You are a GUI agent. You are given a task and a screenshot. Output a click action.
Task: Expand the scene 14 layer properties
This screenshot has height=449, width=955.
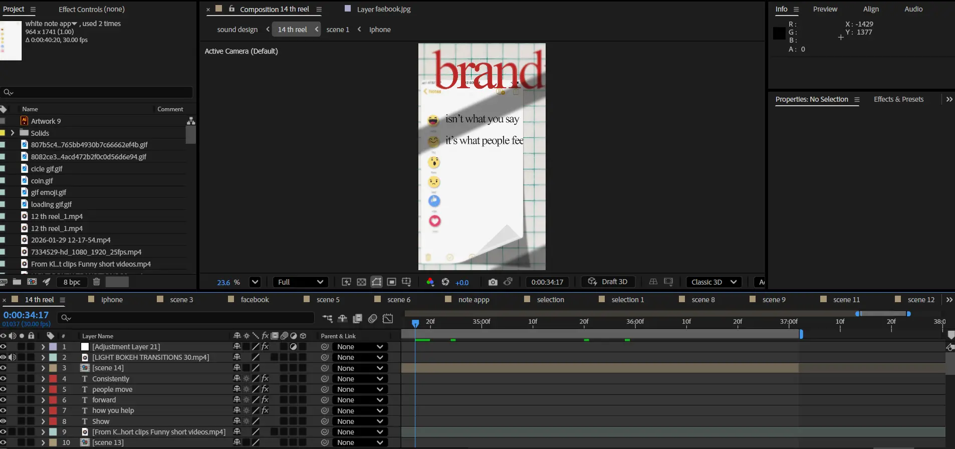[x=43, y=368]
